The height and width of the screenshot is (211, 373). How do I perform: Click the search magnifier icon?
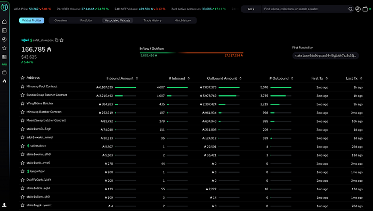351,9
